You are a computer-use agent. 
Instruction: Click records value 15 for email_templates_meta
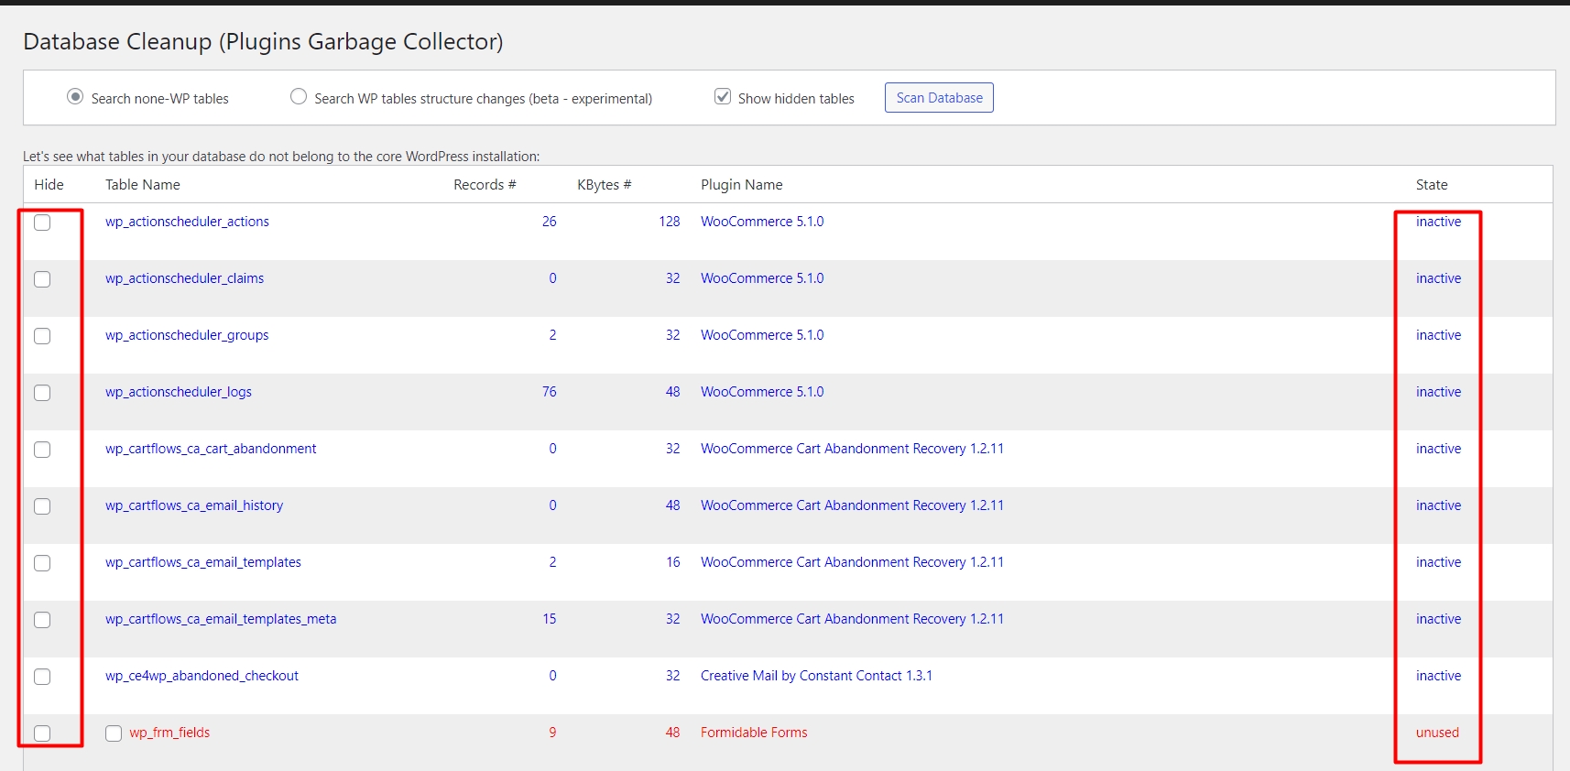550,619
